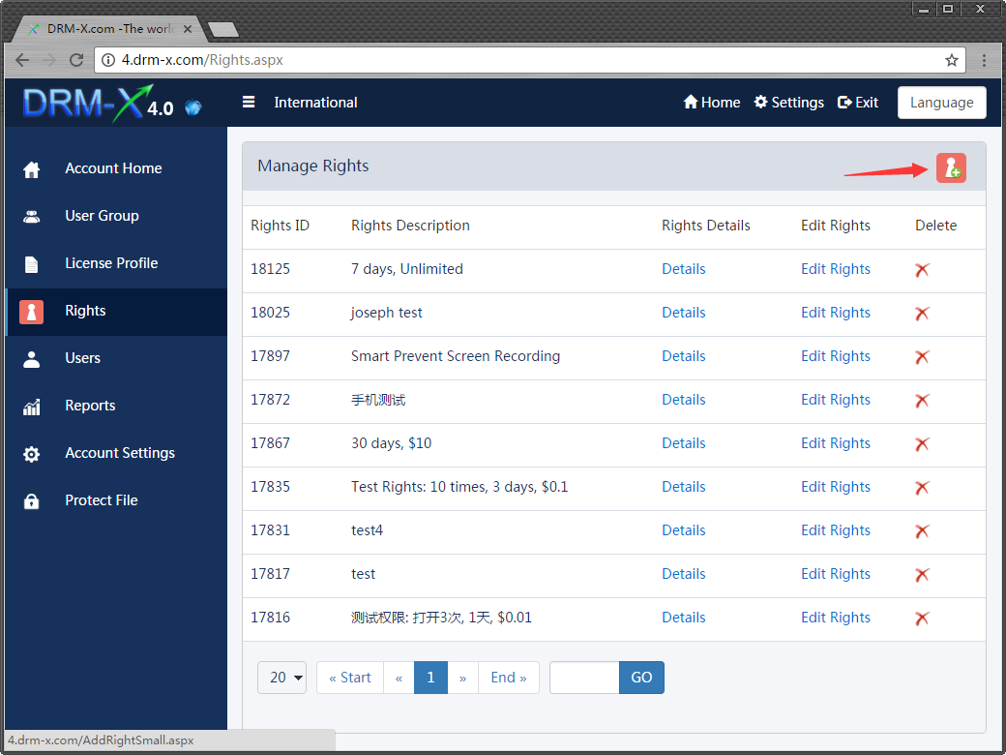Open the page size 20 dropdown
This screenshot has height=755, width=1006.
click(x=281, y=678)
